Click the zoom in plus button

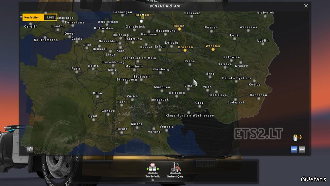coord(302,149)
